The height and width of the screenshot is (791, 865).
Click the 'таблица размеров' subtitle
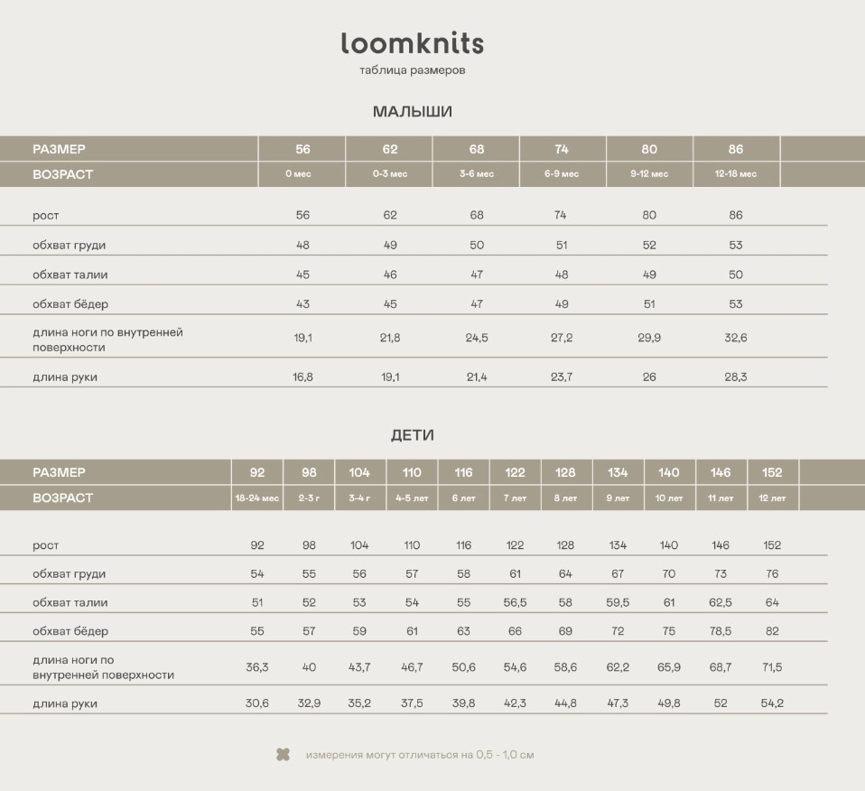click(x=412, y=70)
